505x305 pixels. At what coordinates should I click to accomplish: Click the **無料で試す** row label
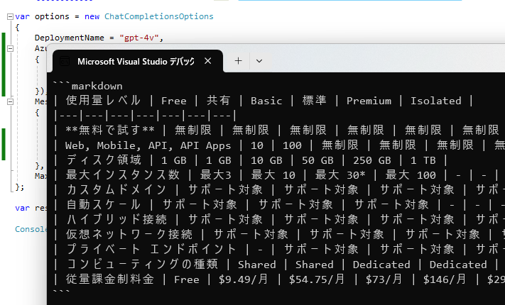(110, 131)
